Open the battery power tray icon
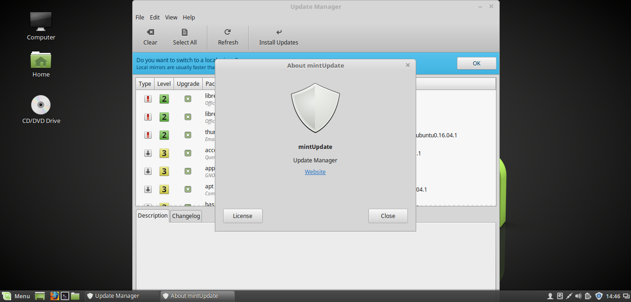 pyautogui.click(x=588, y=296)
